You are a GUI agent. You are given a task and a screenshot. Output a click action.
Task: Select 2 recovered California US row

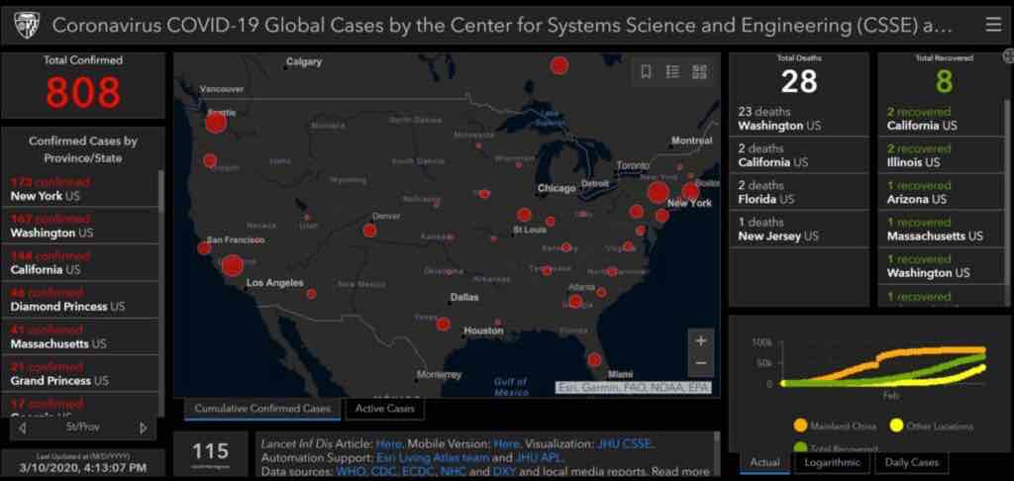(x=941, y=119)
